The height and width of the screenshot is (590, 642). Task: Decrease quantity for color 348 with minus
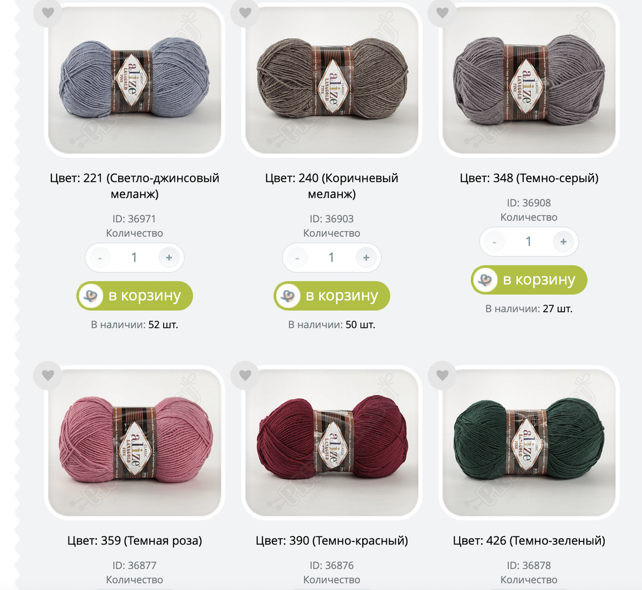tap(494, 242)
